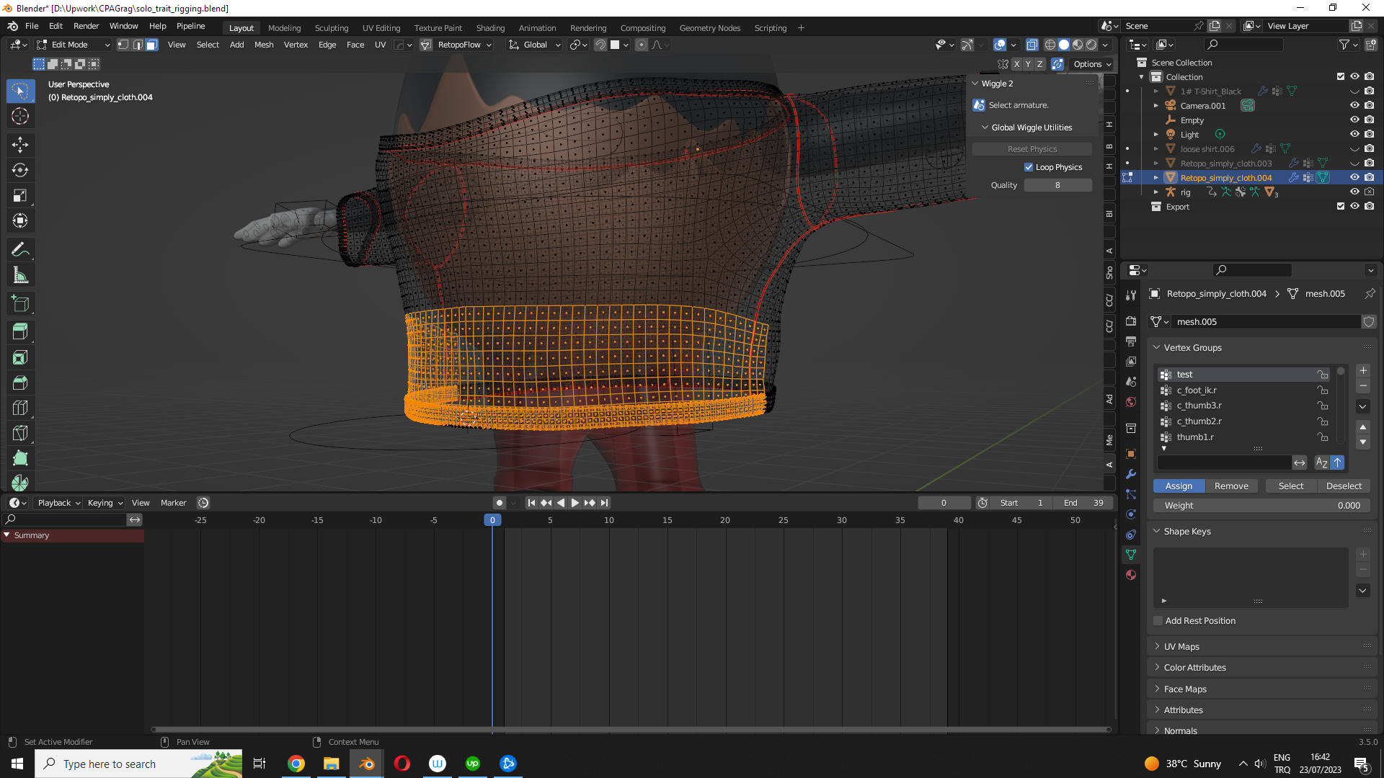Select the Move tool in the toolbar

point(20,145)
